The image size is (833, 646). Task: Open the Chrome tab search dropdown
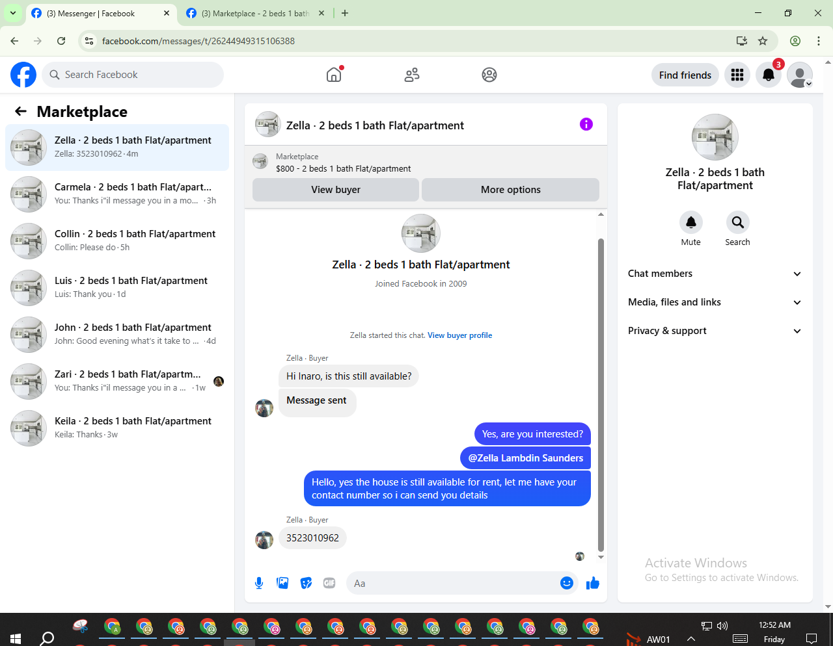pos(13,13)
